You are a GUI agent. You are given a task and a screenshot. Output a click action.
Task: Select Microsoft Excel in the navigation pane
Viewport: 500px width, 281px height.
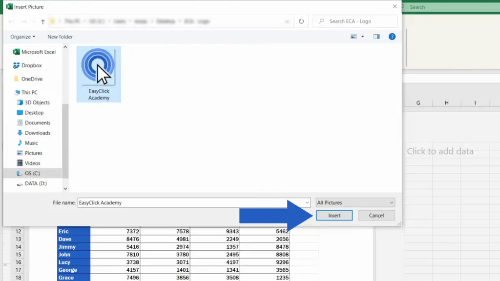34,52
